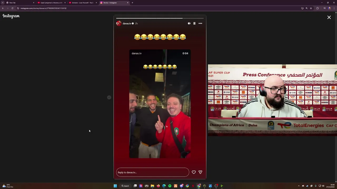Close the Eminem - Lose Yourself tab
Screen dimensions: 337x189
coord(96,3)
